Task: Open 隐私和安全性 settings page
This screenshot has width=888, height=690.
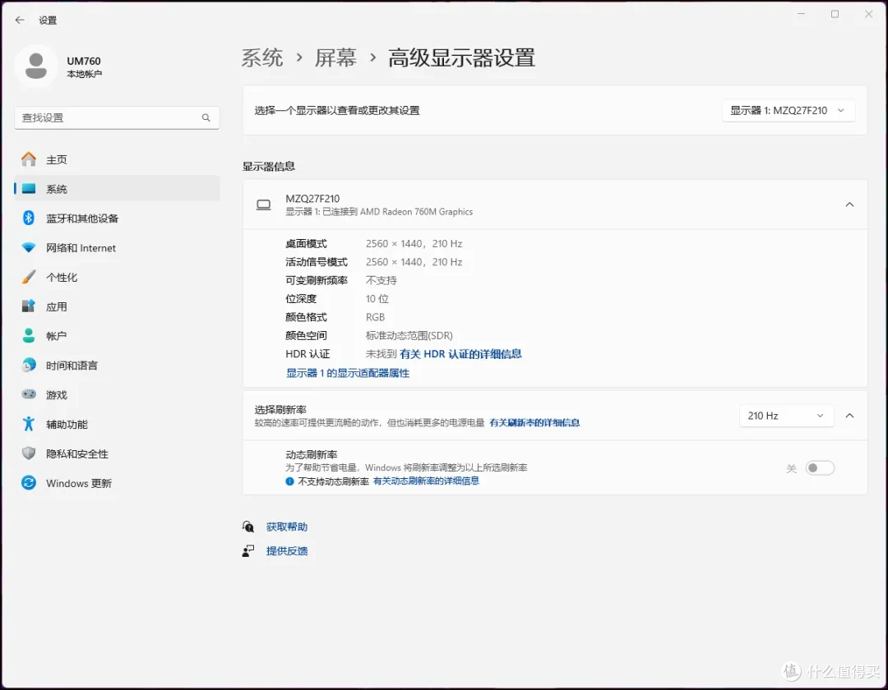Action: pyautogui.click(x=118, y=453)
